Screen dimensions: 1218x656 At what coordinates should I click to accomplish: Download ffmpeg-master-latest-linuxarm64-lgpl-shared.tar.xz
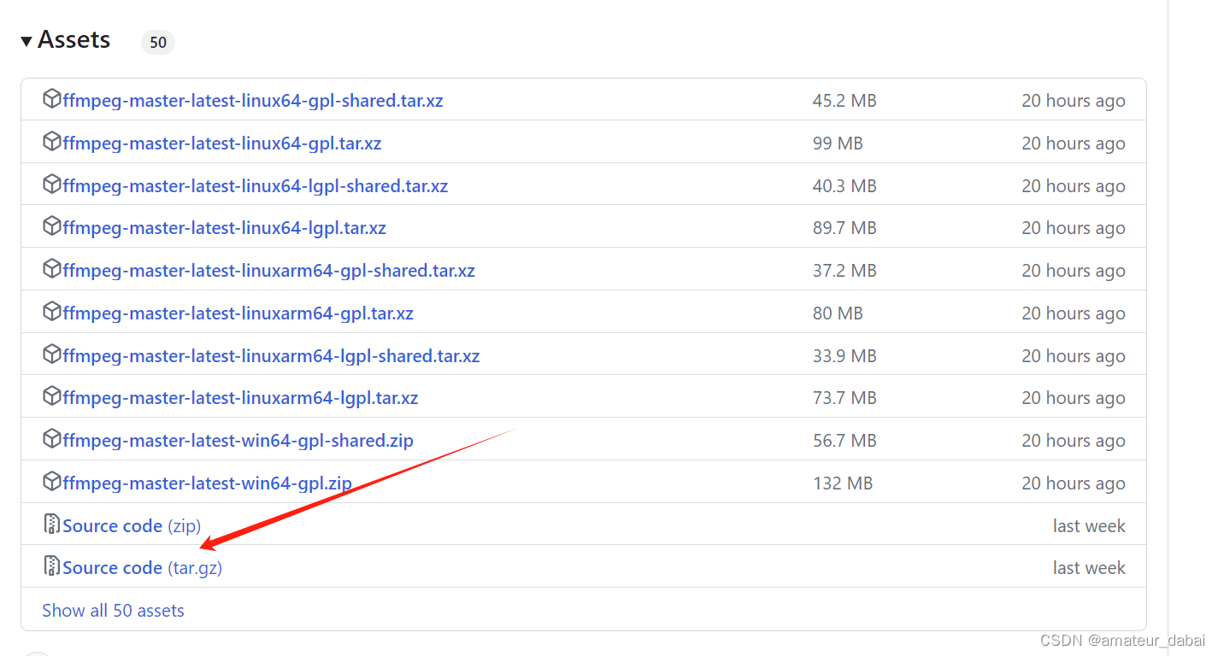click(272, 356)
